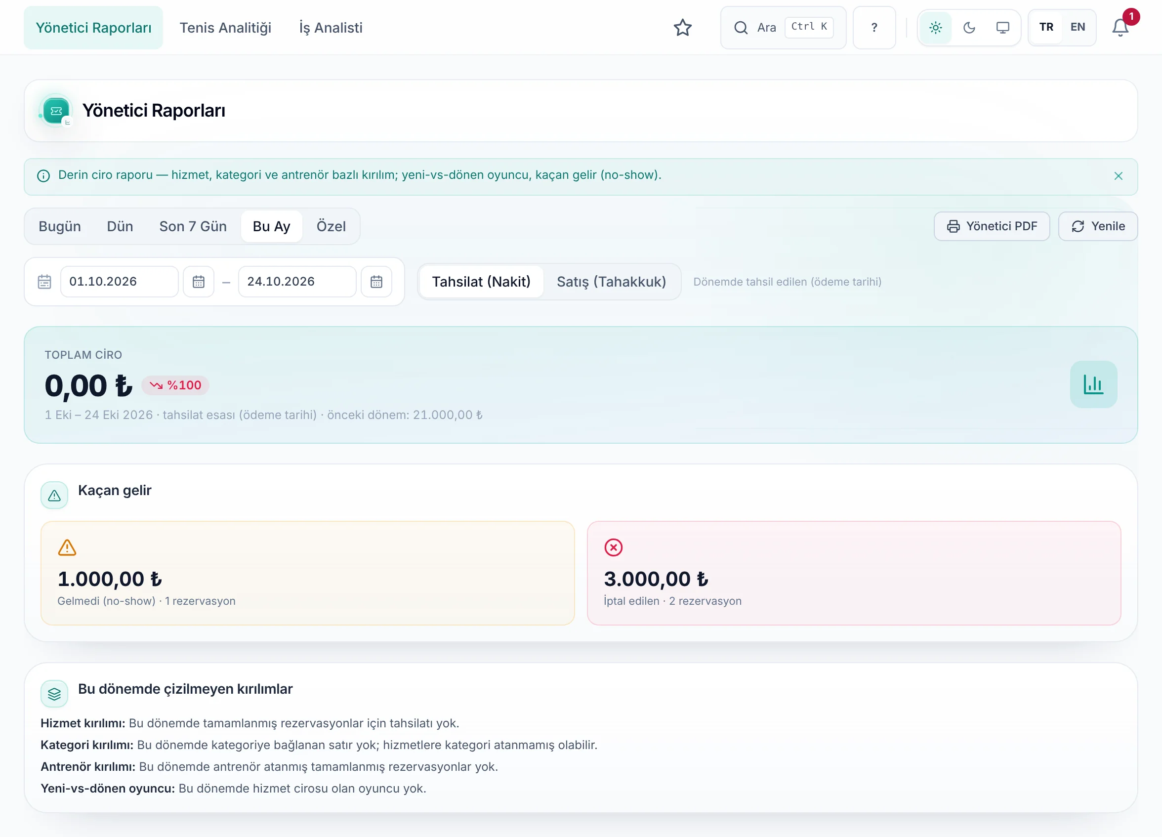The image size is (1162, 837).
Task: Choose Satış (Tahakkuk) basis
Action: (x=611, y=282)
